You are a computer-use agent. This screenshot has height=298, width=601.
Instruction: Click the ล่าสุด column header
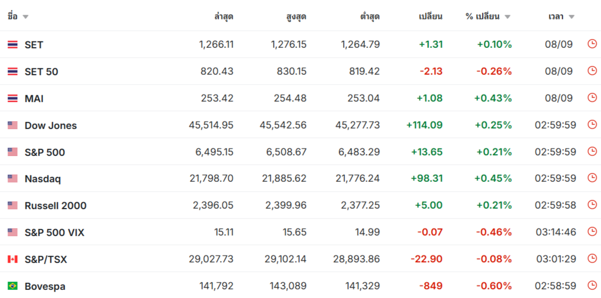click(223, 17)
